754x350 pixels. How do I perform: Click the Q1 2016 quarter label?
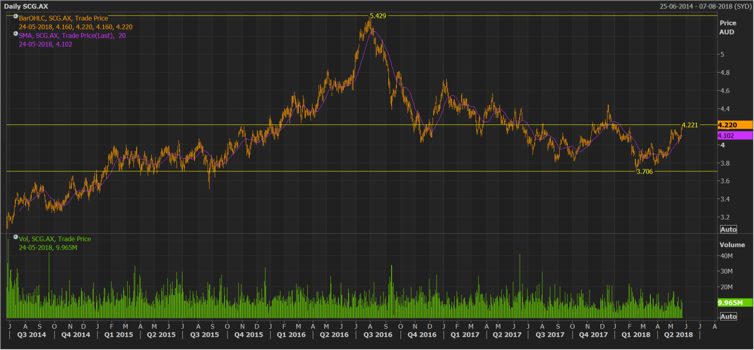tap(291, 335)
